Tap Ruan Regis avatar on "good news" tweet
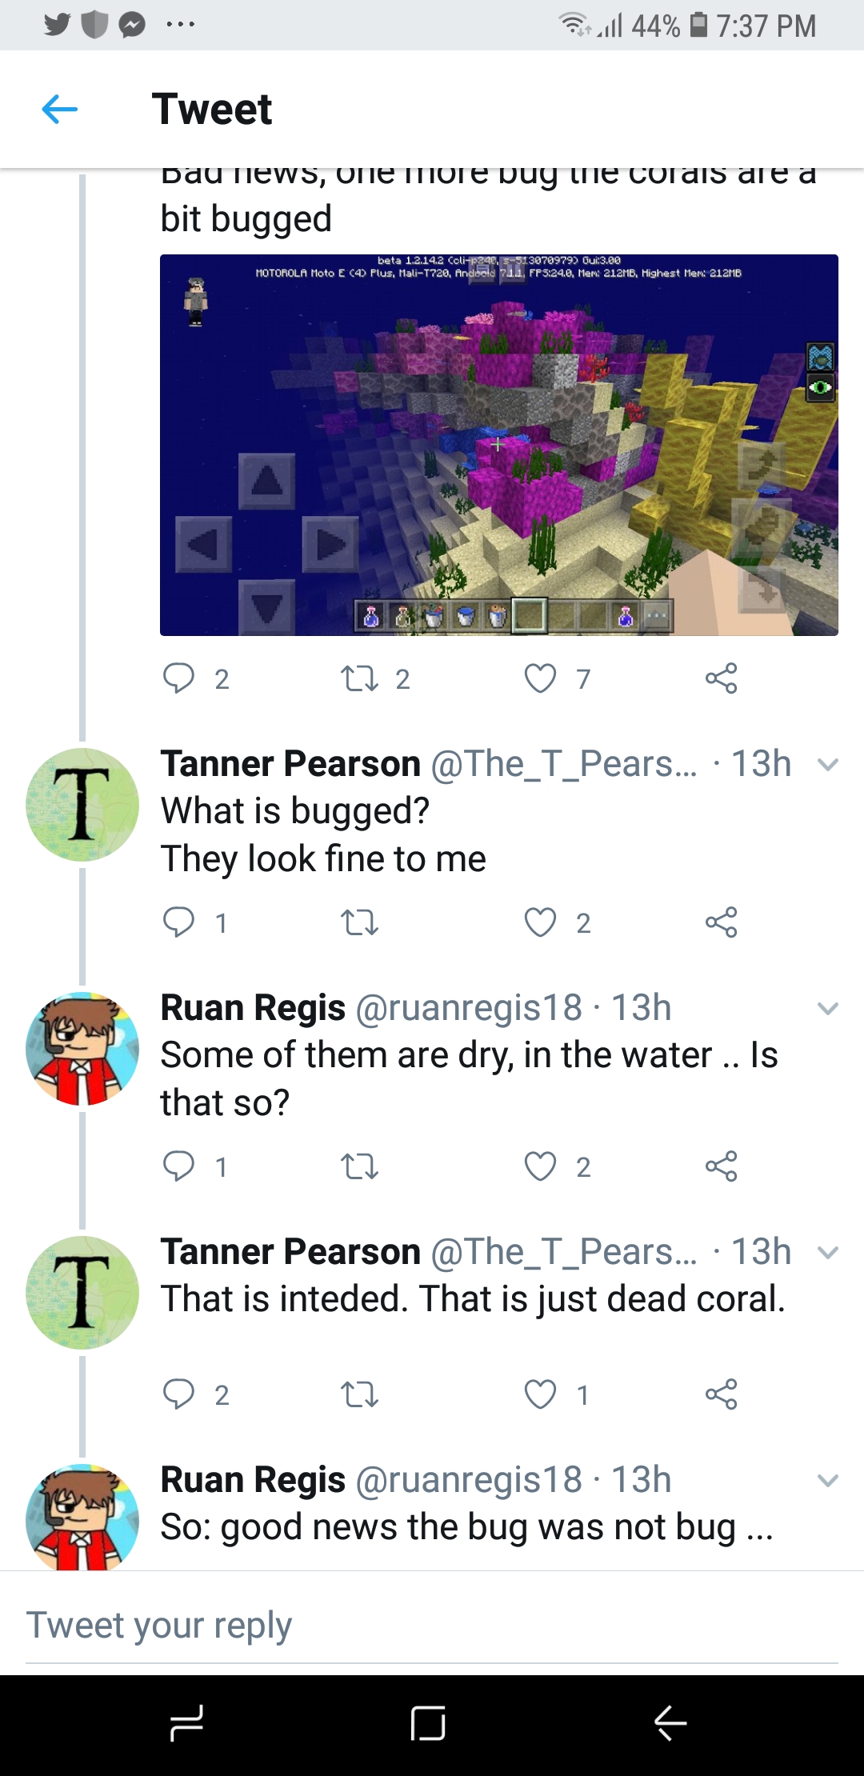Screen dimensions: 864x1776 click(x=82, y=1518)
